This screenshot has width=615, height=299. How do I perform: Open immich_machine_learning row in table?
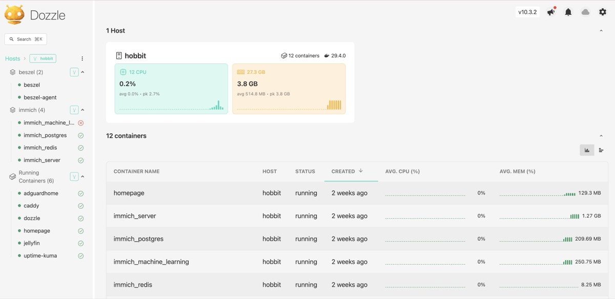[x=357, y=262]
